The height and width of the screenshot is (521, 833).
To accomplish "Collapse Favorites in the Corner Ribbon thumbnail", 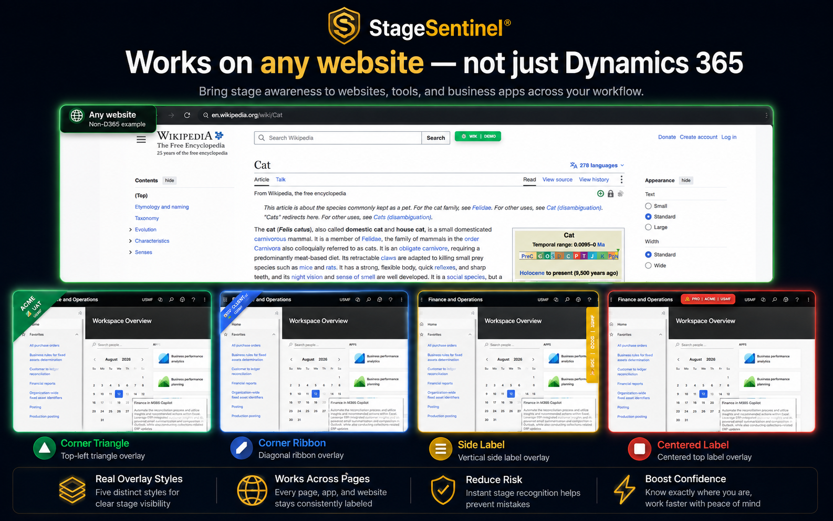I will (x=274, y=335).
